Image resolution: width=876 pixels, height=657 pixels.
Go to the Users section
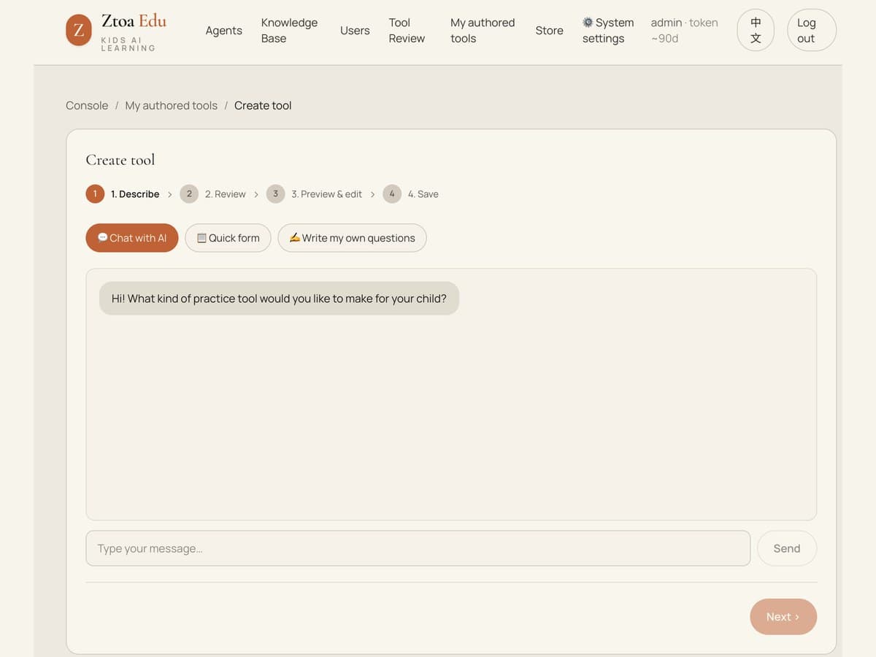pyautogui.click(x=355, y=30)
